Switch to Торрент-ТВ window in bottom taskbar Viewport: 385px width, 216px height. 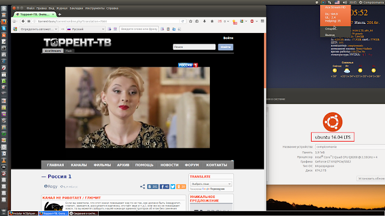tap(54, 214)
